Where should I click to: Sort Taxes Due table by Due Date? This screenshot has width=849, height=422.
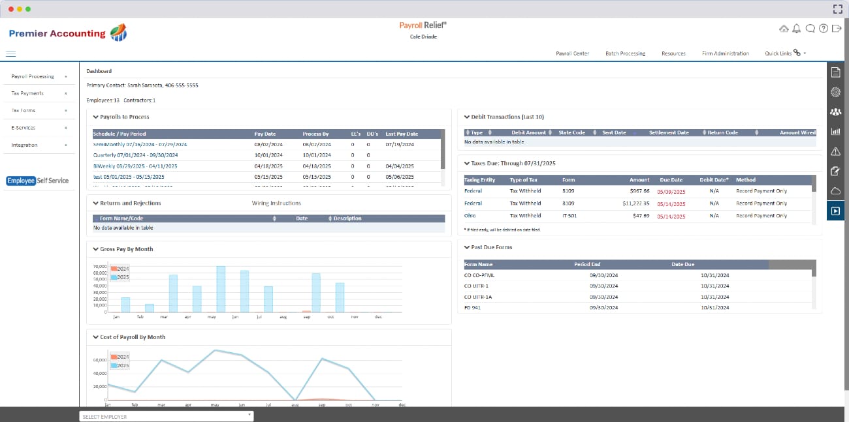click(x=671, y=180)
